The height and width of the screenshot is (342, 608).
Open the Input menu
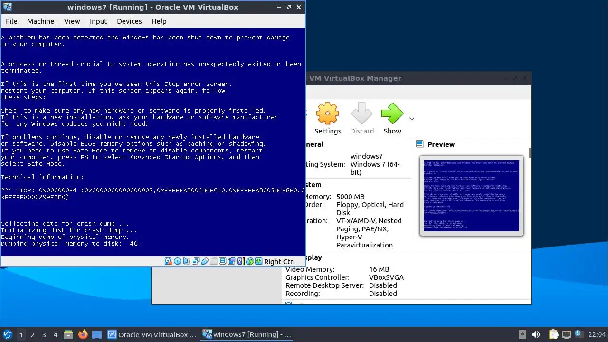[x=98, y=21]
